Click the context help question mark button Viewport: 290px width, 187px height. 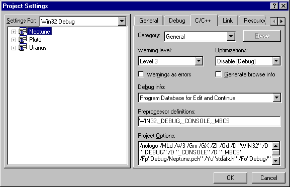[x=274, y=6]
